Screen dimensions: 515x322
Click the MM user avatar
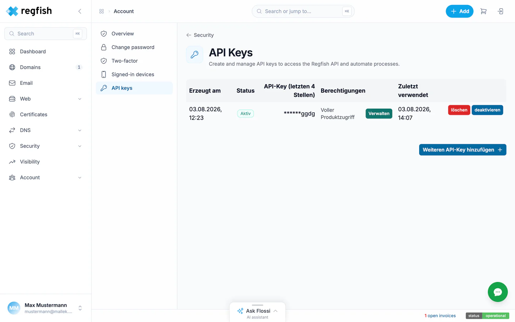[x=14, y=308]
